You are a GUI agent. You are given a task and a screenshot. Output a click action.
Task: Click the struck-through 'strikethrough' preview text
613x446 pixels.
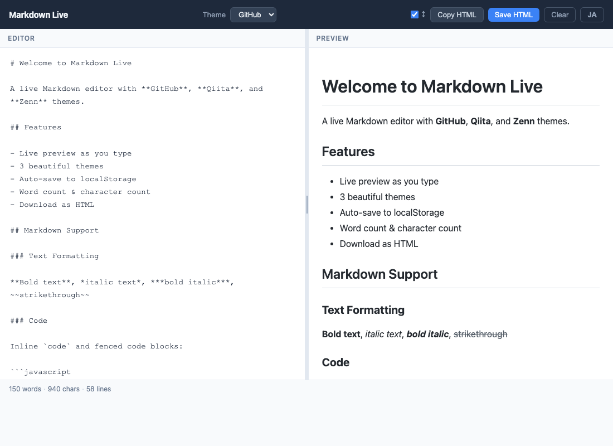pyautogui.click(x=480, y=334)
